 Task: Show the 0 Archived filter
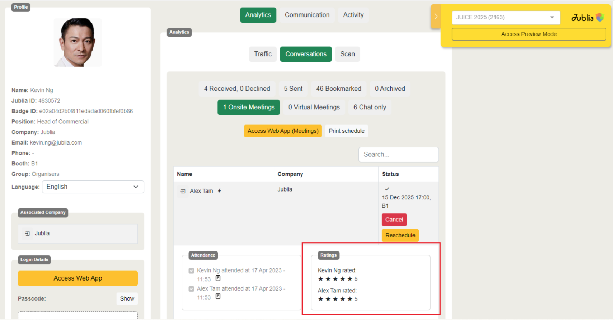tap(390, 89)
